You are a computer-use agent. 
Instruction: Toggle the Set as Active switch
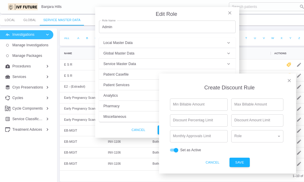[x=174, y=150]
